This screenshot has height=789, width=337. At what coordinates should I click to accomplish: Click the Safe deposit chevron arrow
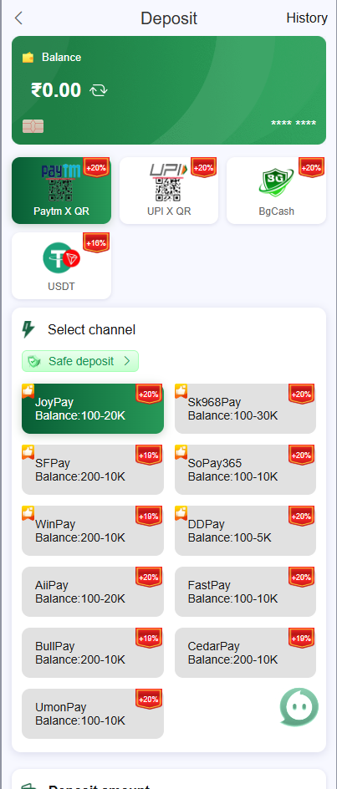coord(127,361)
